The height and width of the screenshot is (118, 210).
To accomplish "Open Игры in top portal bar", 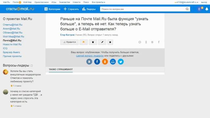I will click(54, 2).
